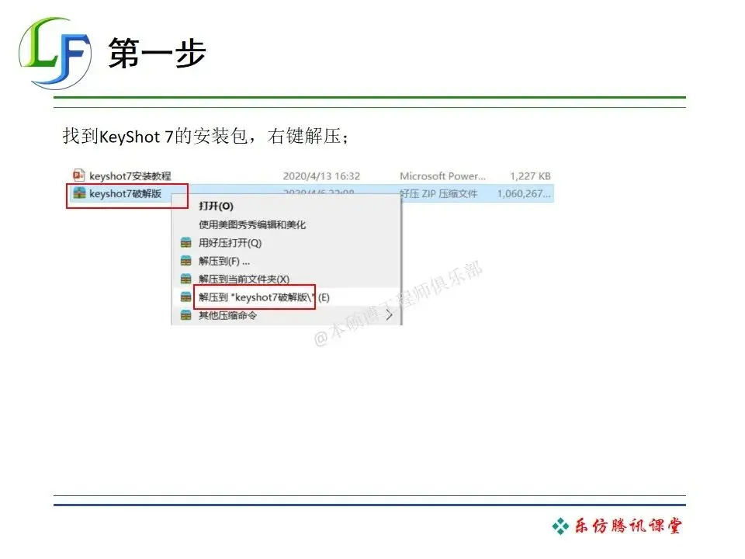Expand the 其他压缩命令 submenu arrow

coord(389,315)
